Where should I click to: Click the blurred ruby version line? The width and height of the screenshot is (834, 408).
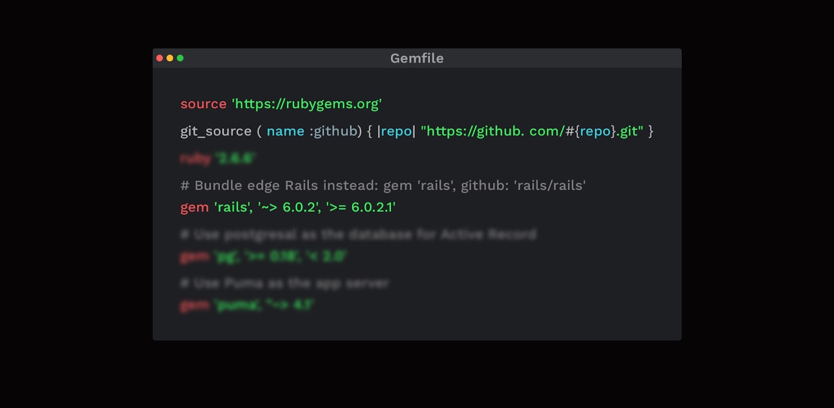click(218, 158)
